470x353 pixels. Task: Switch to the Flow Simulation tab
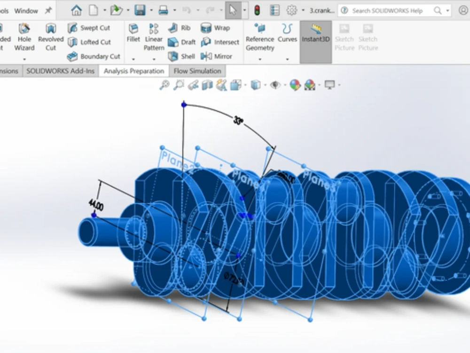pos(197,71)
